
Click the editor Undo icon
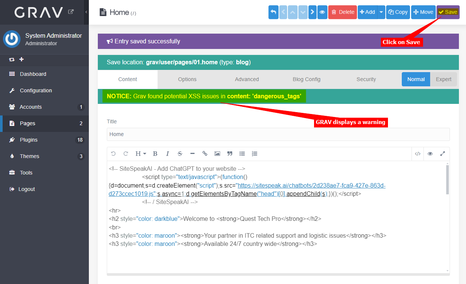coord(114,154)
